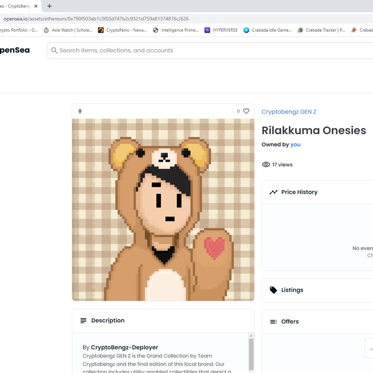Click the Offers list icon
The height and width of the screenshot is (373, 373).
click(274, 322)
